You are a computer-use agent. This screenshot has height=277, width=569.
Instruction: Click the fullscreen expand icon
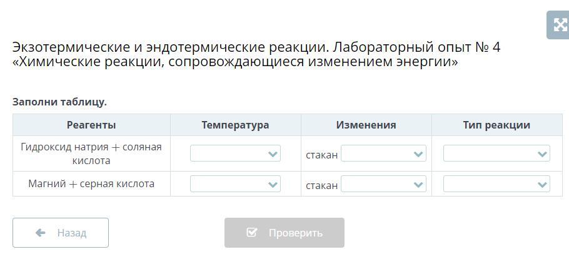click(x=558, y=25)
